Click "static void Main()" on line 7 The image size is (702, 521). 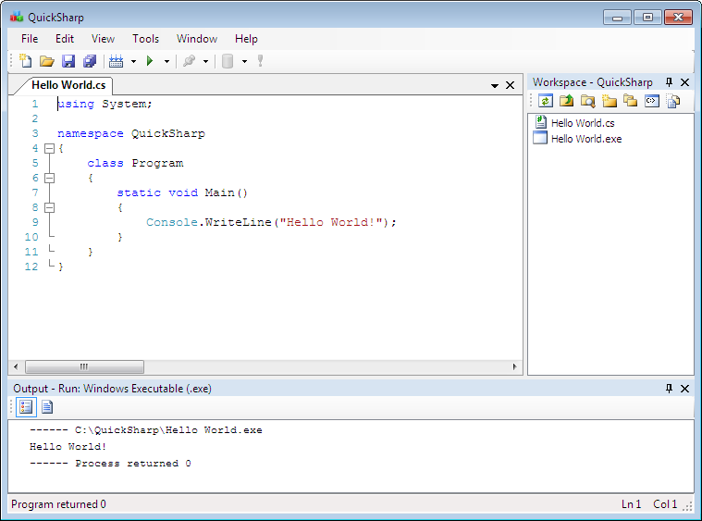[x=182, y=192]
